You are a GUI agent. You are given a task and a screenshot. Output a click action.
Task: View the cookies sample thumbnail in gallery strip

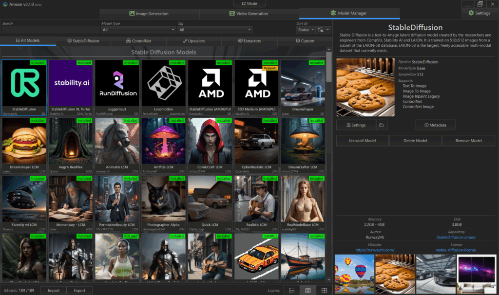tap(395, 274)
